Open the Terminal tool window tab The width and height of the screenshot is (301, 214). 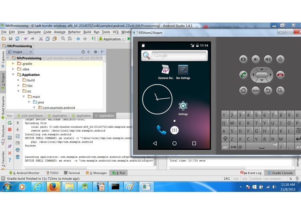coord(72,173)
